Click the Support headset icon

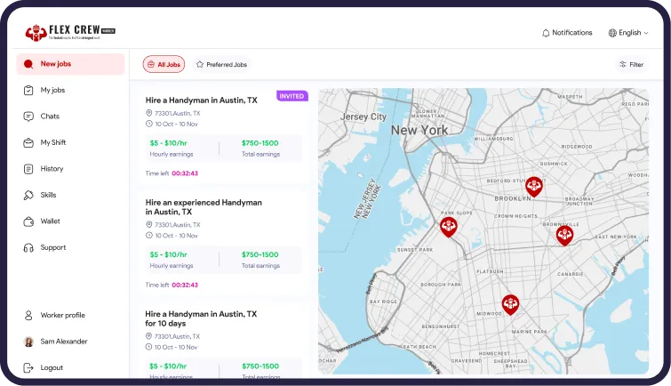click(29, 247)
